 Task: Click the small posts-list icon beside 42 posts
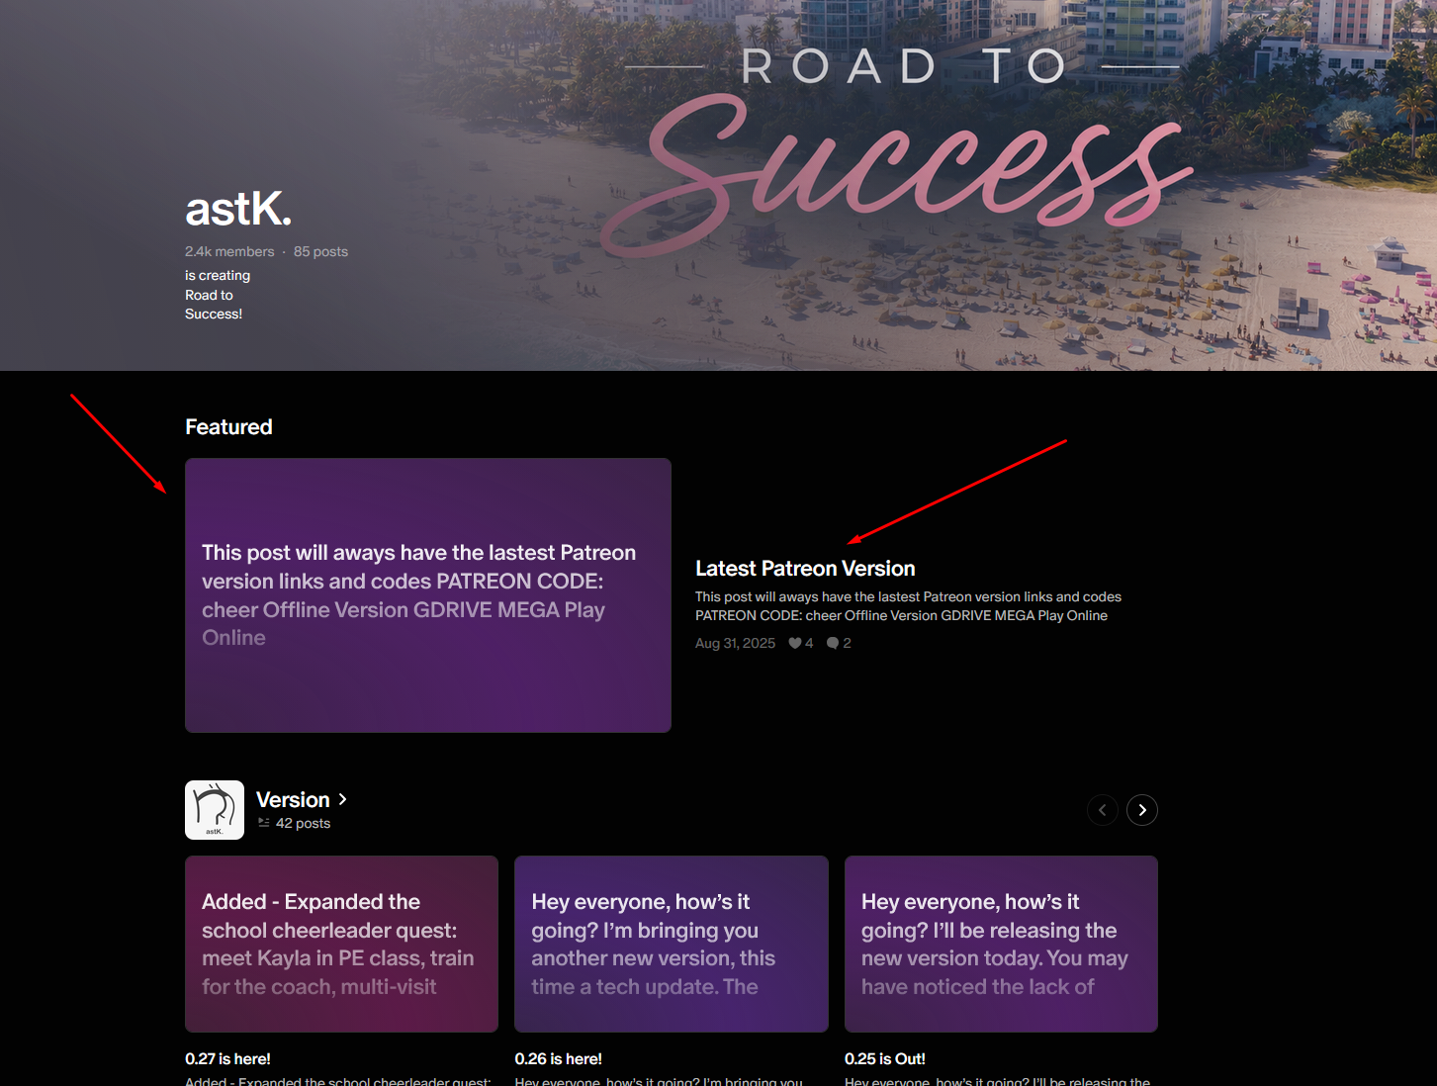click(x=264, y=823)
